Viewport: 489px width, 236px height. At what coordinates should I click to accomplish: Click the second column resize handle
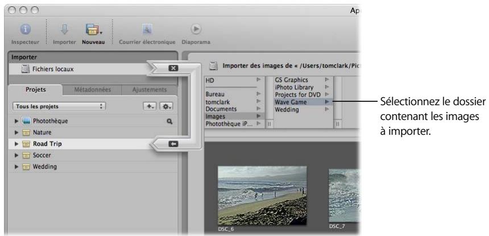(337, 124)
